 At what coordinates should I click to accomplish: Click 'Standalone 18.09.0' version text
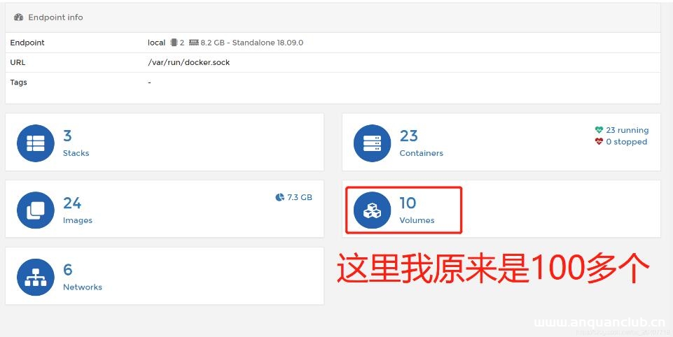[x=268, y=43]
